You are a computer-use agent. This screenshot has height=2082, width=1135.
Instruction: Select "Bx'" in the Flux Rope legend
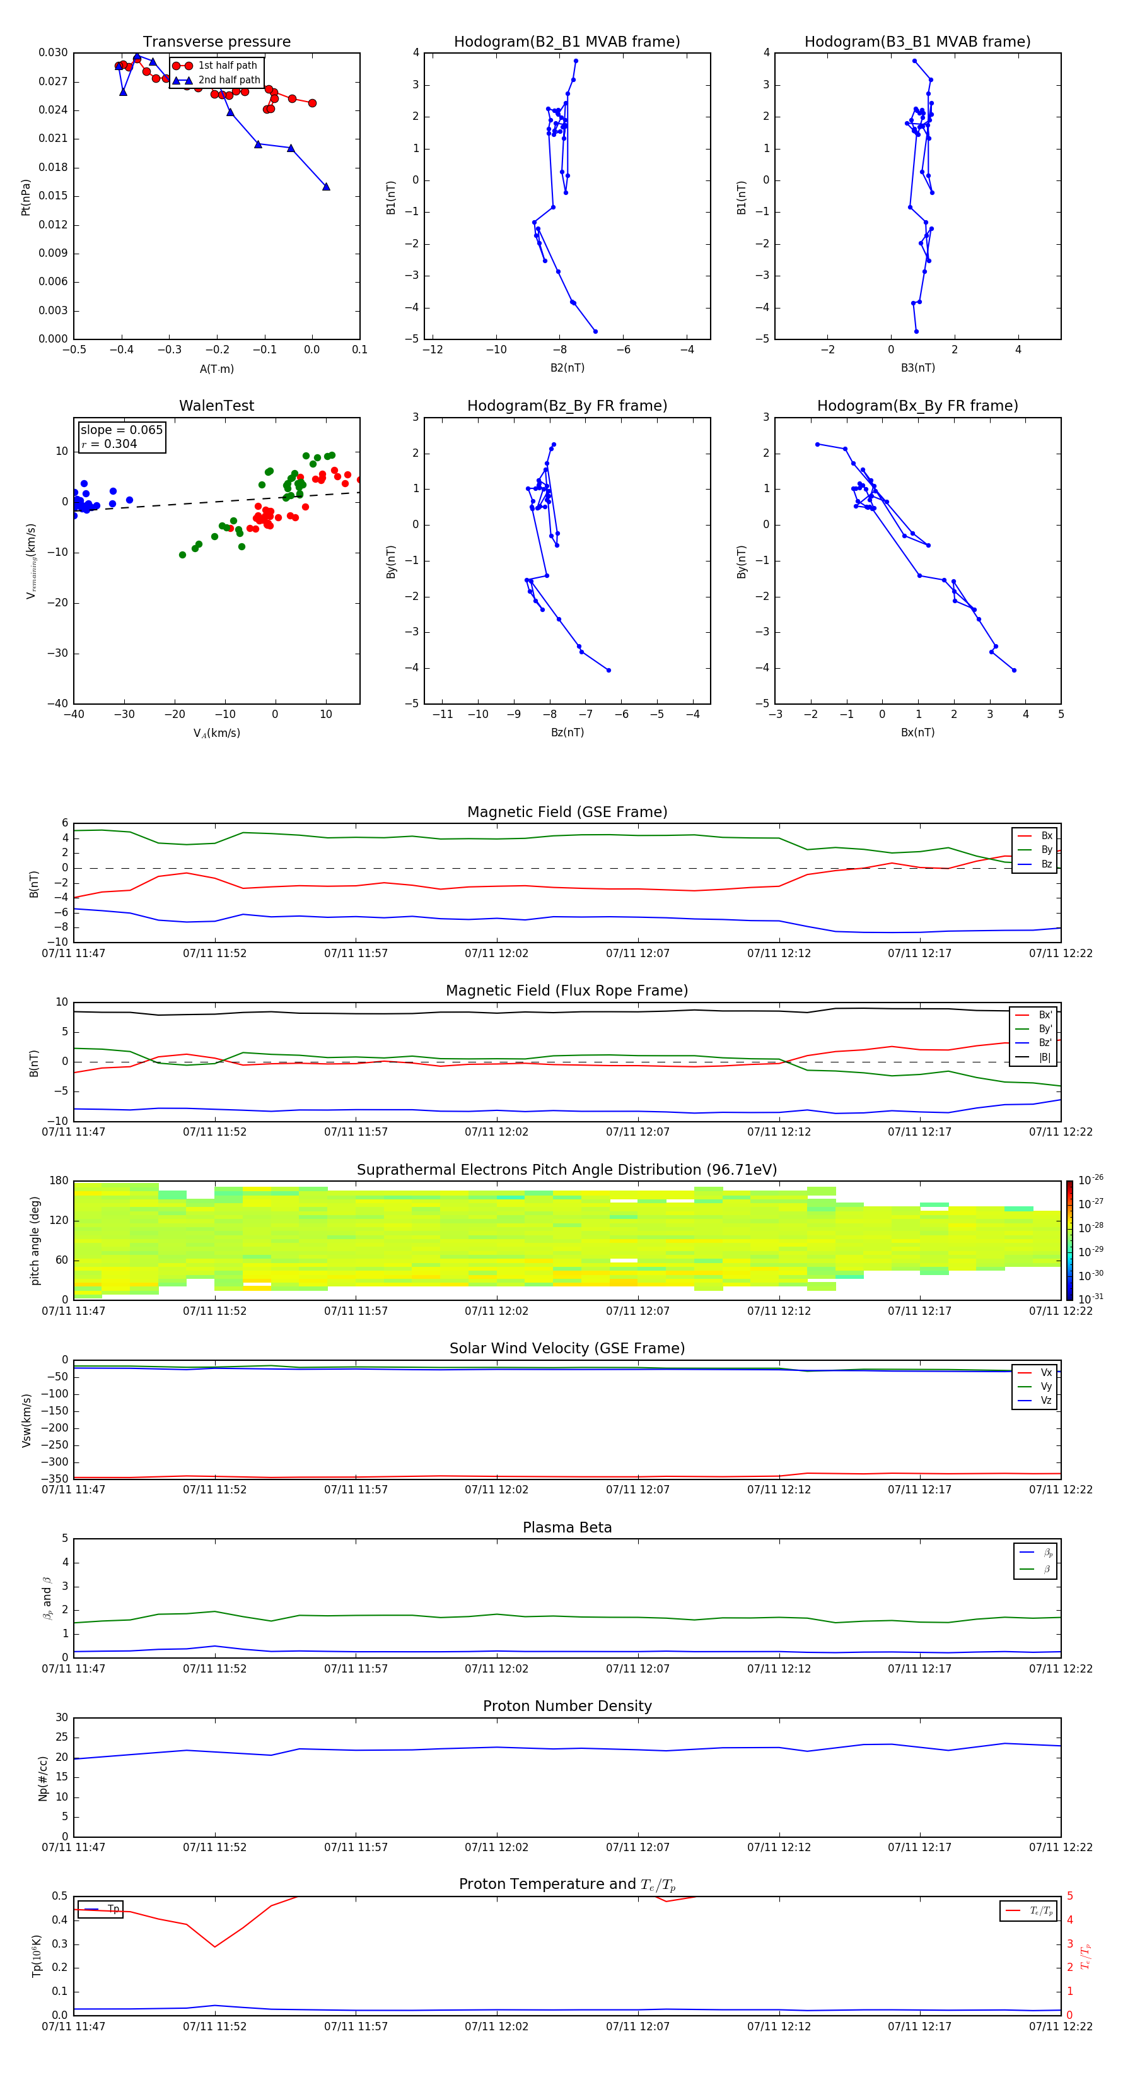coord(1033,1015)
